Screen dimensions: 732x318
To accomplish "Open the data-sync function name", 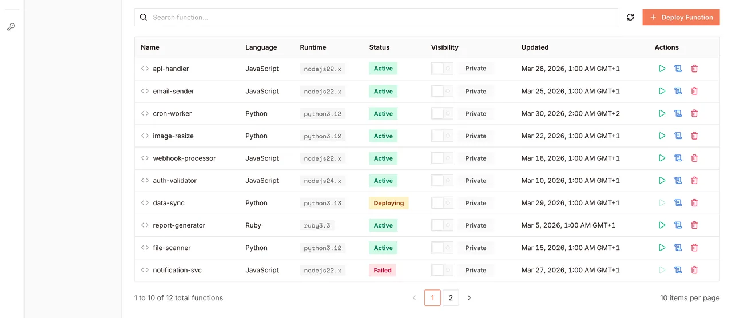I will click(x=169, y=203).
